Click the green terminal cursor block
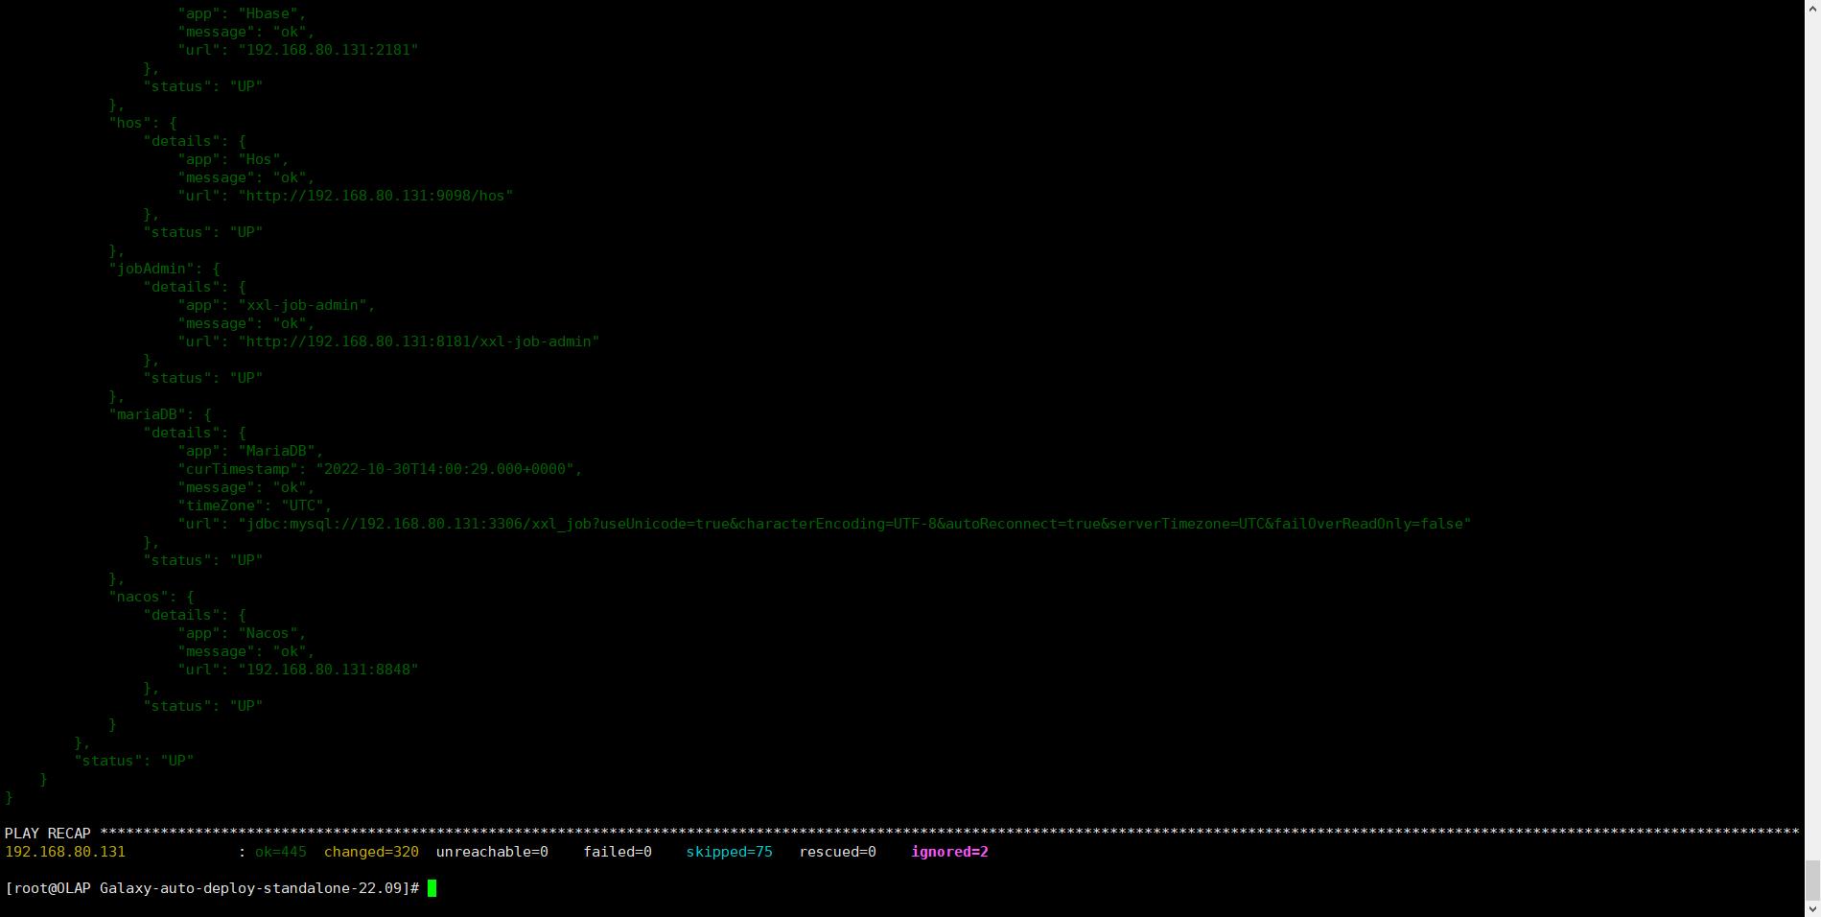The width and height of the screenshot is (1821, 917). click(x=432, y=888)
